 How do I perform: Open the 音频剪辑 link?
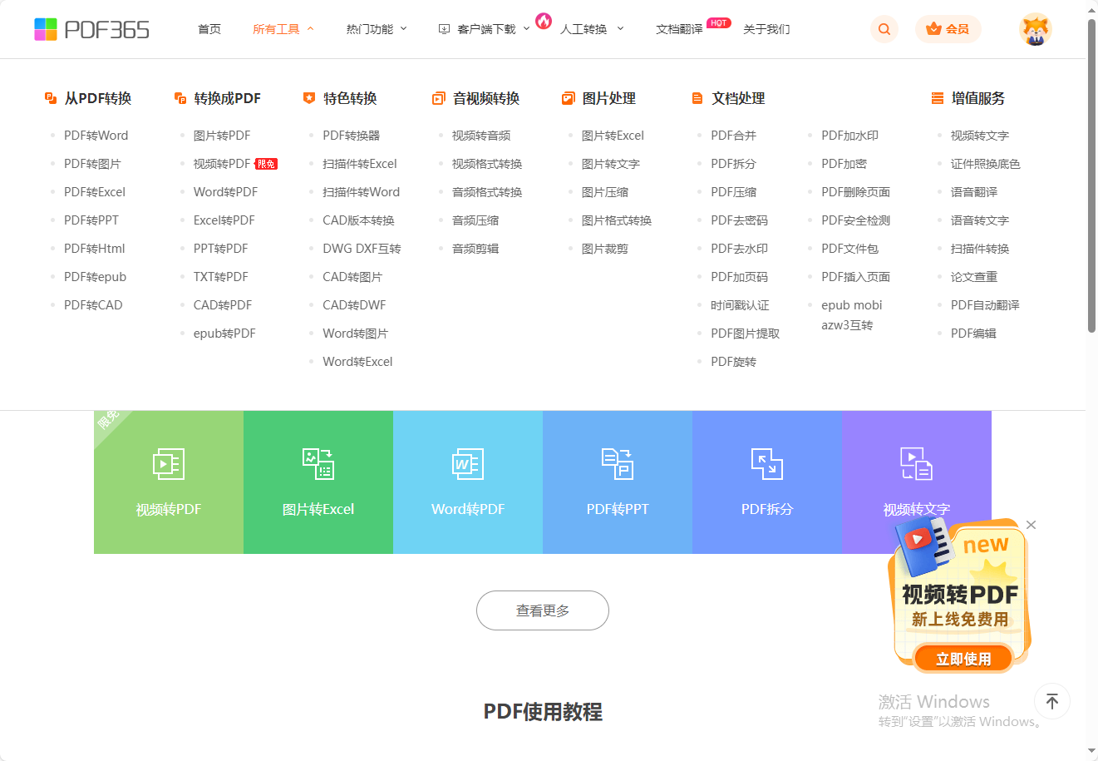coord(475,249)
